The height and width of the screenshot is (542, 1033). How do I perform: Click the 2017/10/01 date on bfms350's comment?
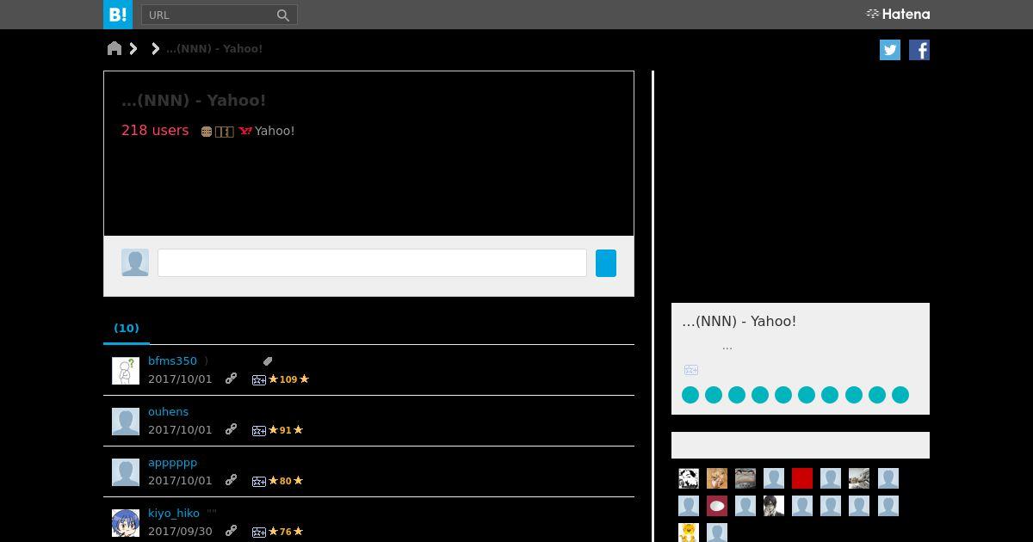click(180, 379)
